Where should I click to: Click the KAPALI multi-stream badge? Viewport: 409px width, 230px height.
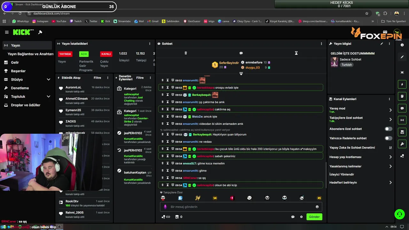(106, 54)
